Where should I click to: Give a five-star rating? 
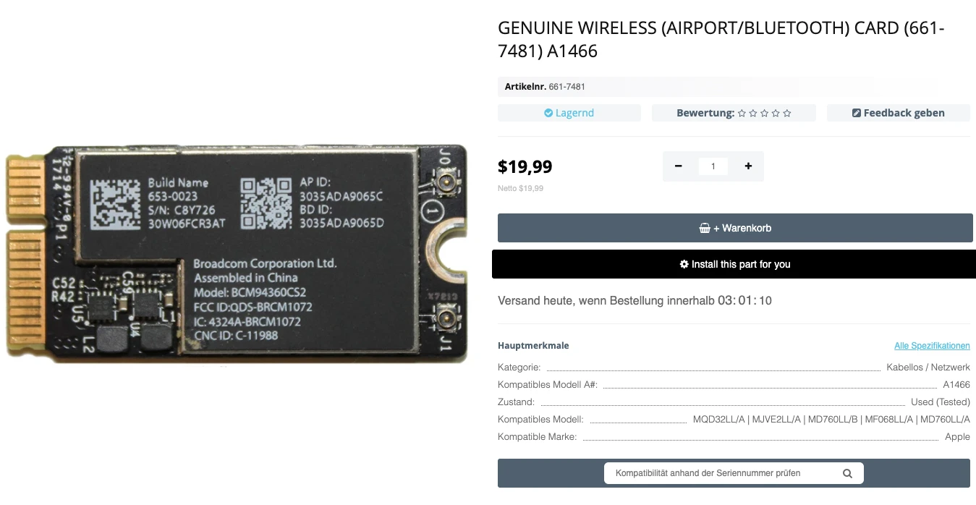[x=787, y=114]
